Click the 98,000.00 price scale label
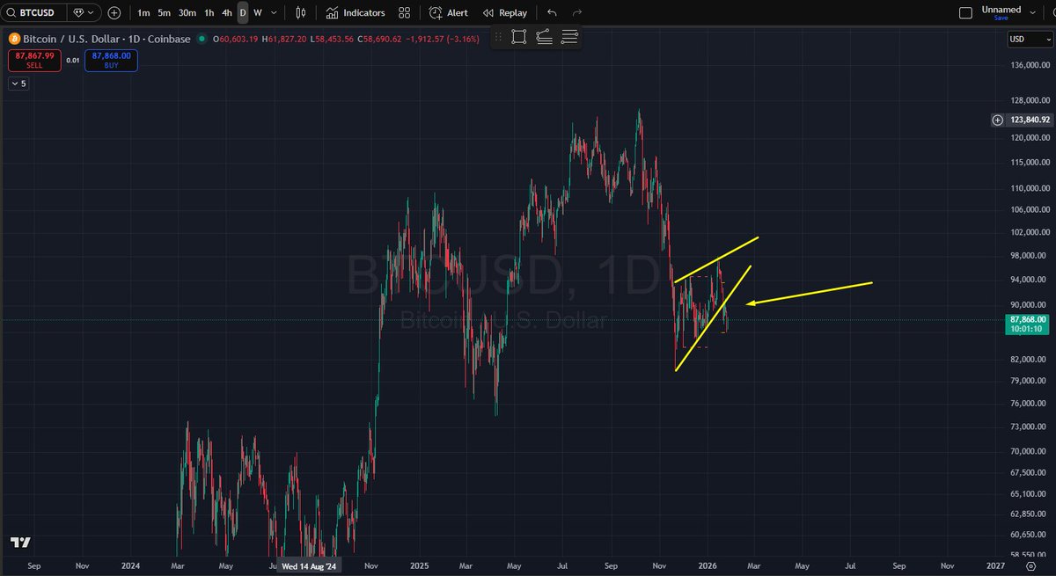The image size is (1056, 576). [x=1029, y=256]
